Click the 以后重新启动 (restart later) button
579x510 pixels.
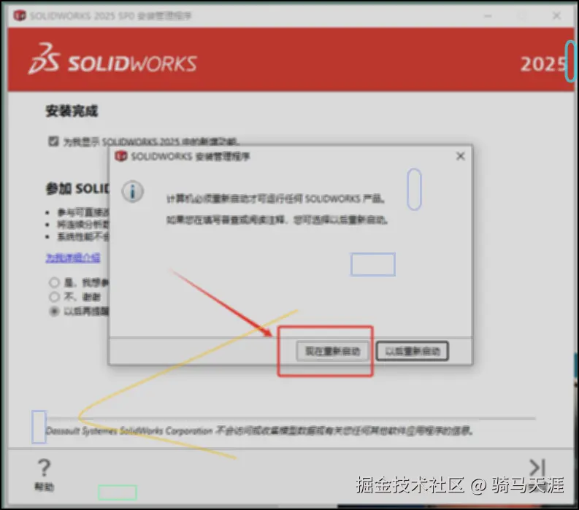pyautogui.click(x=412, y=351)
